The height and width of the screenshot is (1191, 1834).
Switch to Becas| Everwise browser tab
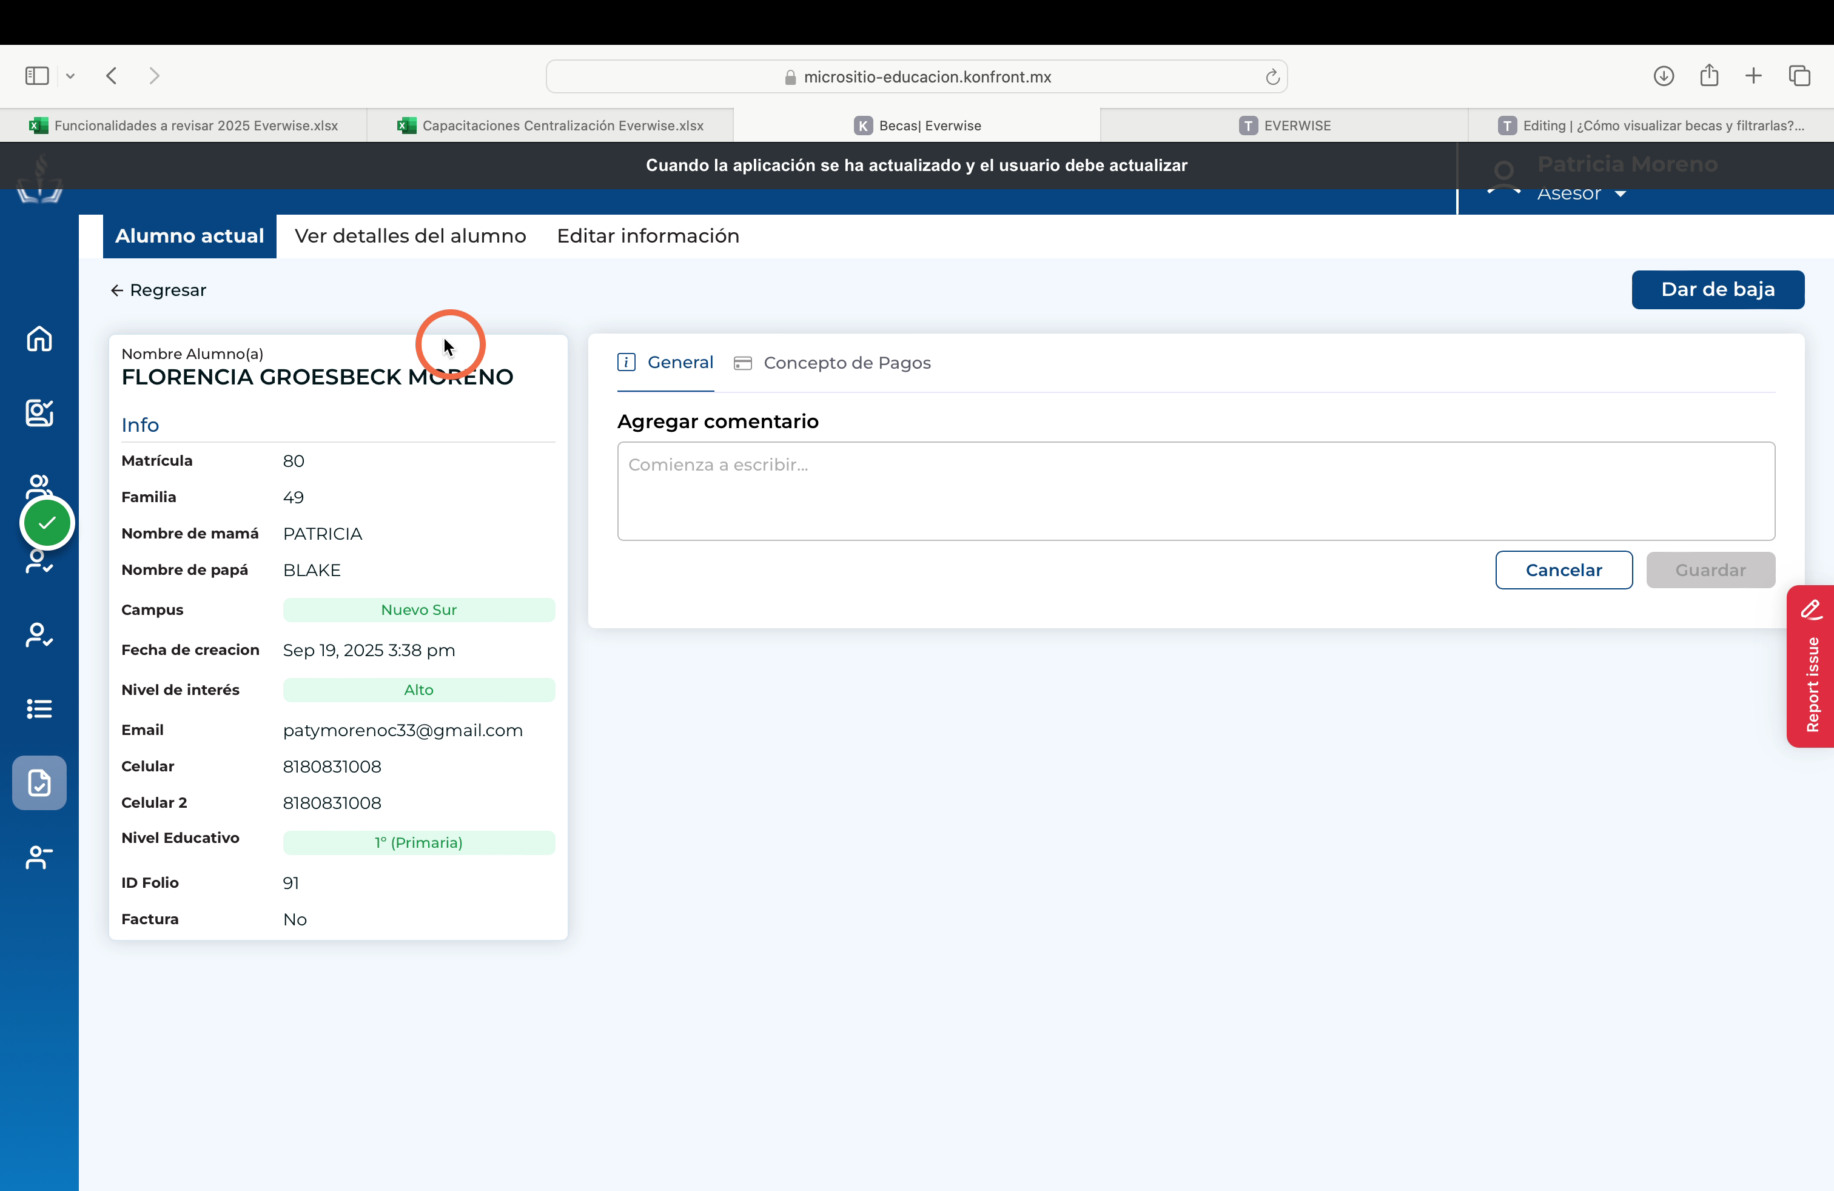click(x=917, y=126)
